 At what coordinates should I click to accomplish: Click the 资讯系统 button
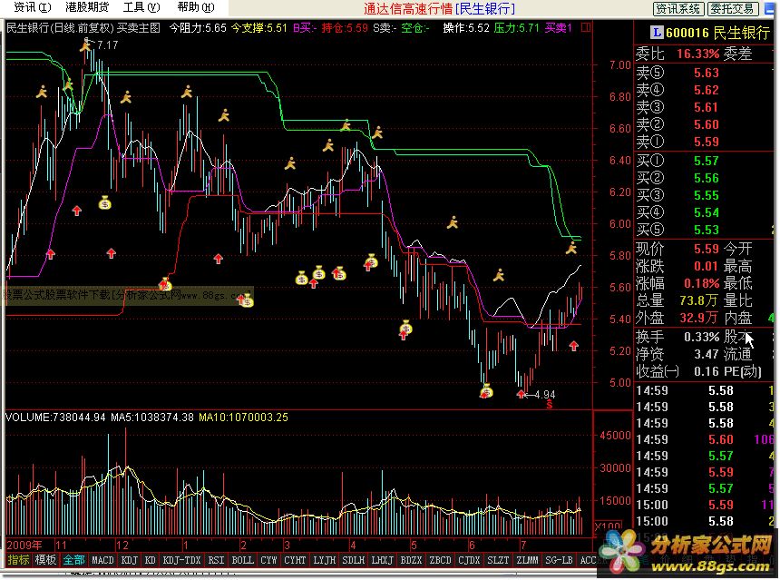pyautogui.click(x=678, y=8)
